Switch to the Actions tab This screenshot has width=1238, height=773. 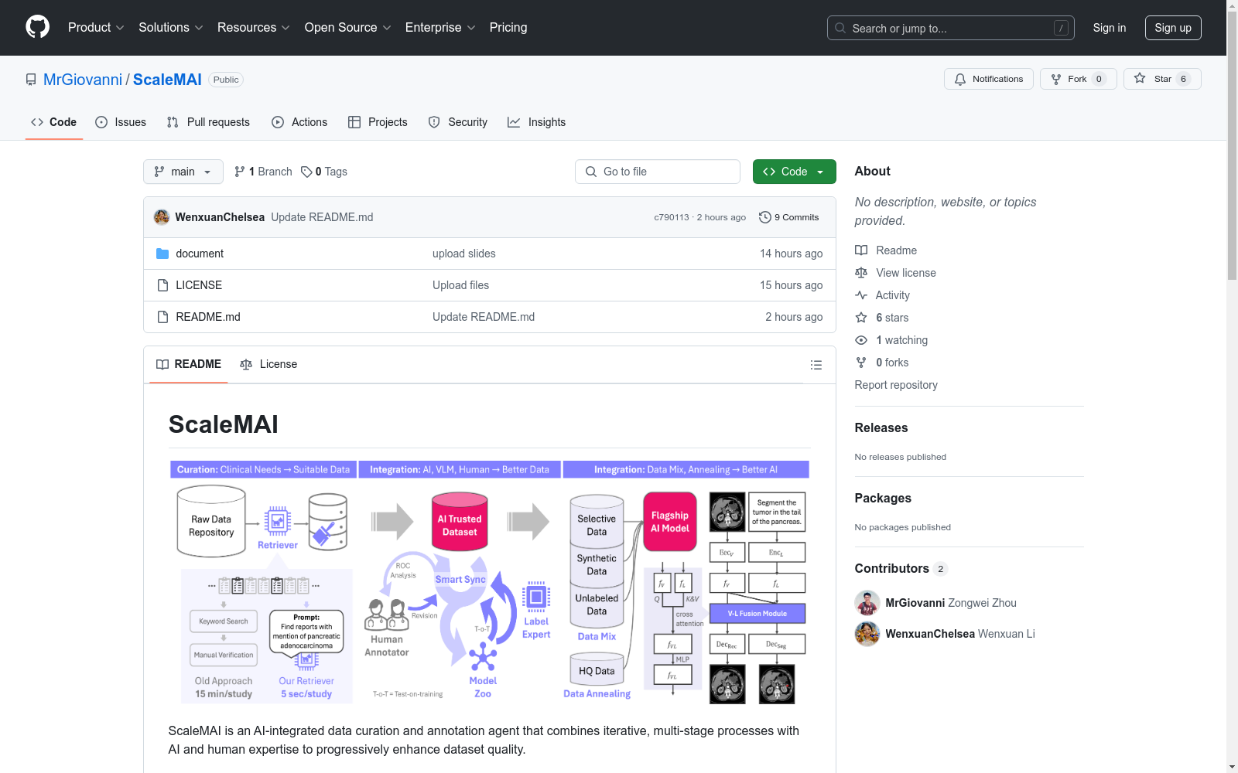pyautogui.click(x=299, y=122)
